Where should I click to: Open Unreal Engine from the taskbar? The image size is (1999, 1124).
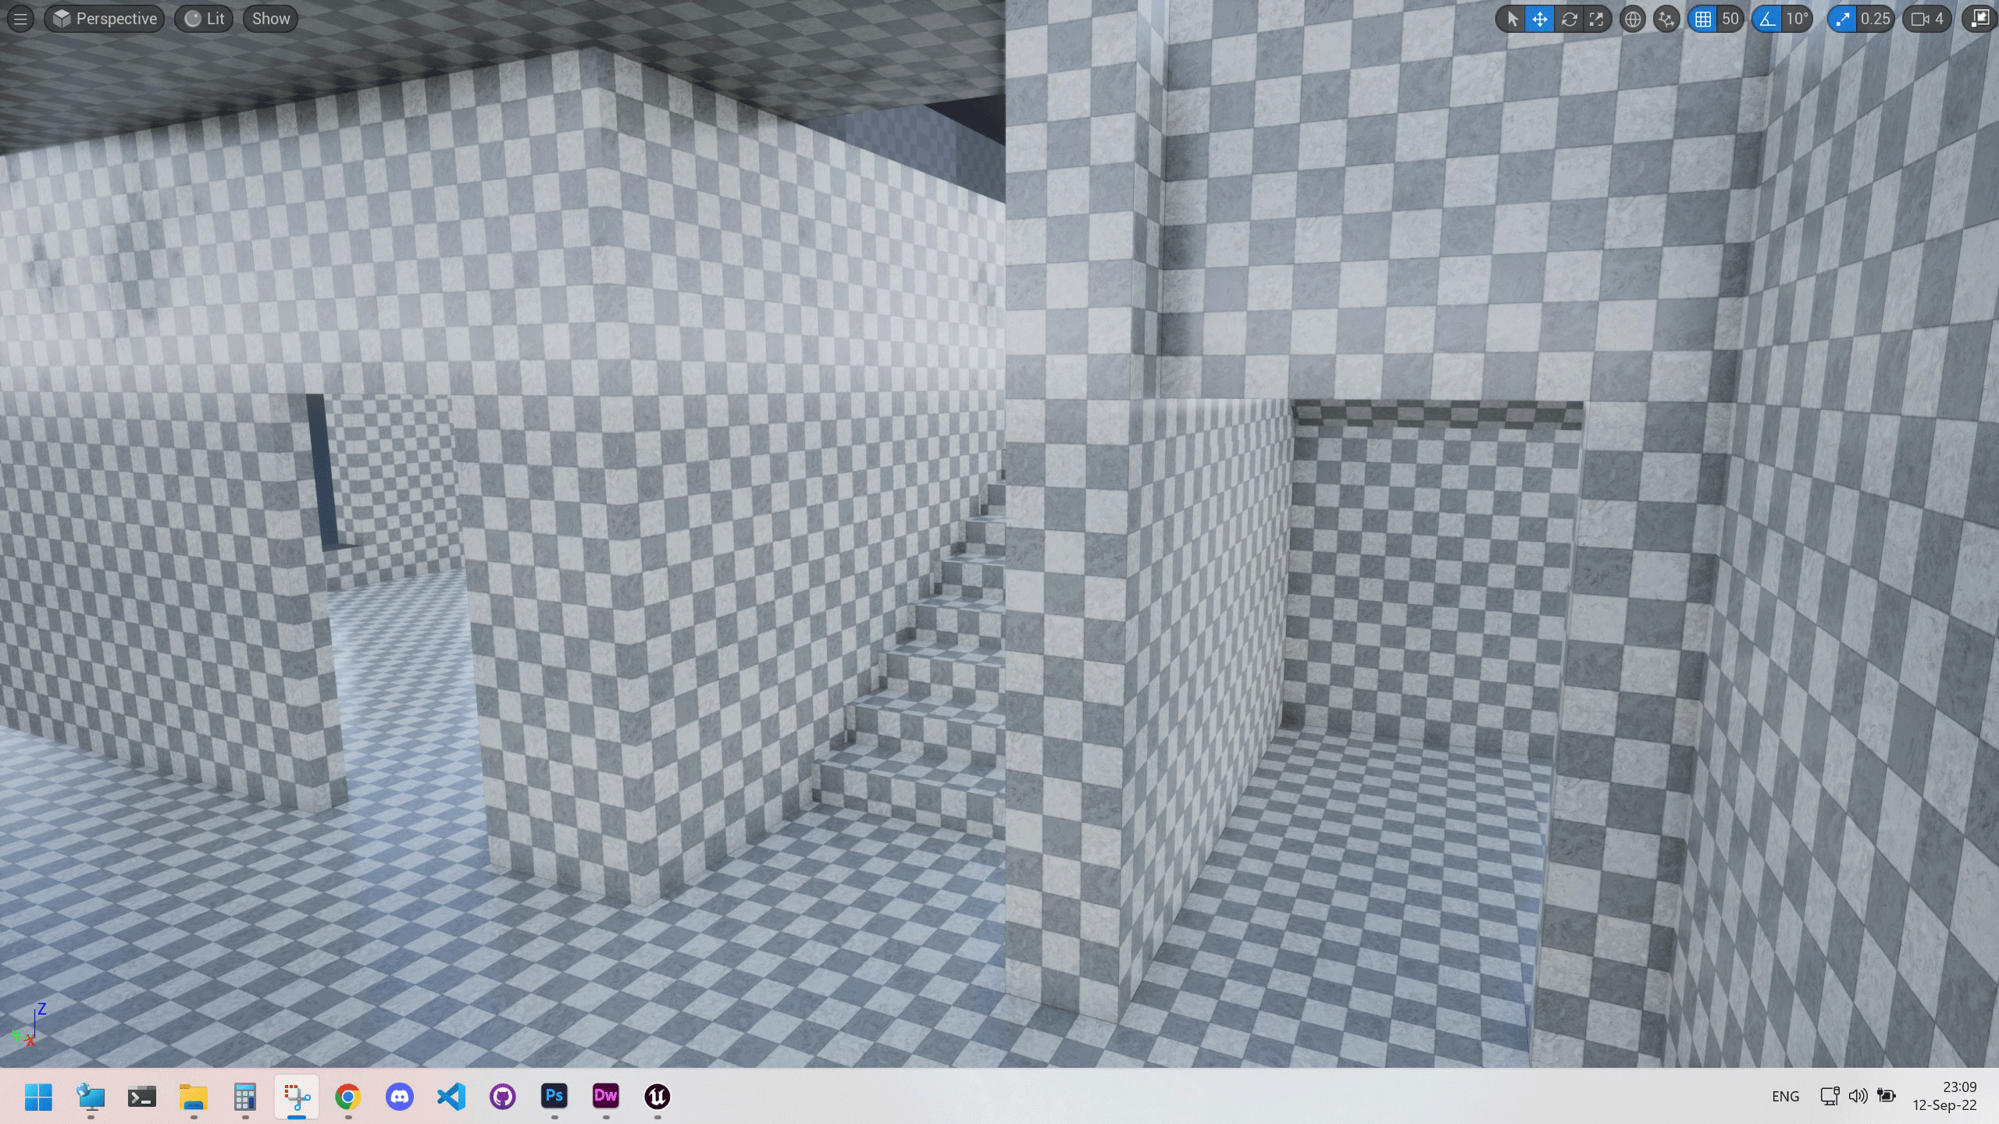[x=657, y=1097]
